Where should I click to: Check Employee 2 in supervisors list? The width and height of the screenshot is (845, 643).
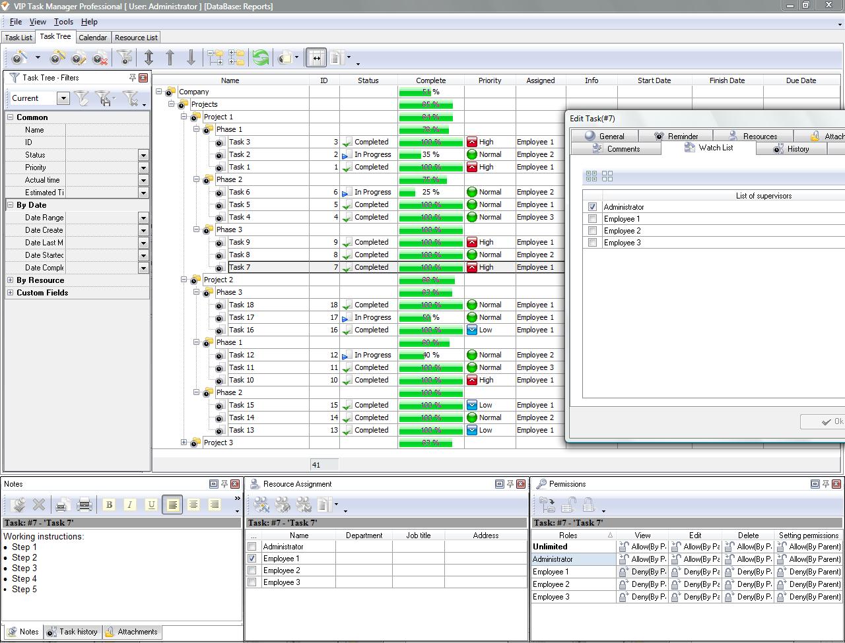(x=592, y=231)
